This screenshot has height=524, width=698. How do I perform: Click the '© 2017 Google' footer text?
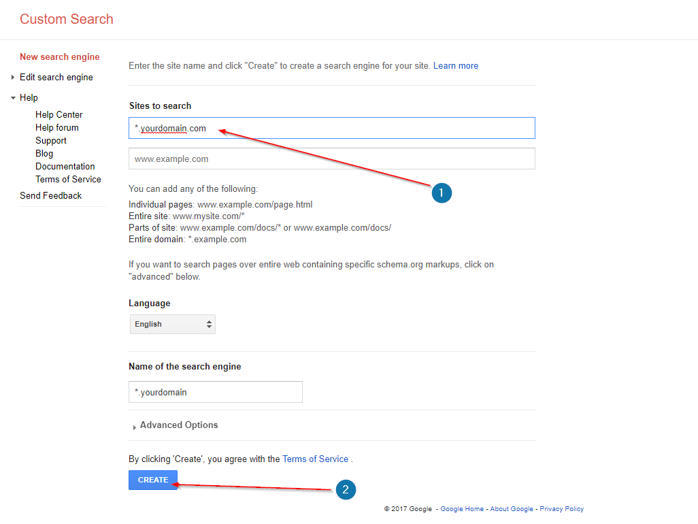tap(408, 509)
